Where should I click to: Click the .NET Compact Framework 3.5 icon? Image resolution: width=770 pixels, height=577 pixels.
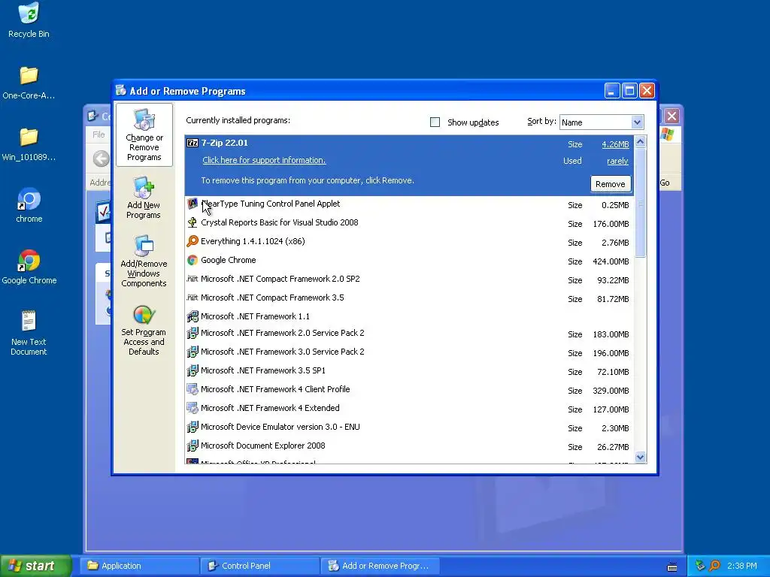pyautogui.click(x=192, y=298)
